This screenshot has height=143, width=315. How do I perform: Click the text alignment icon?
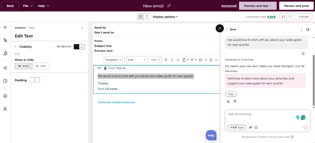pos(192,60)
